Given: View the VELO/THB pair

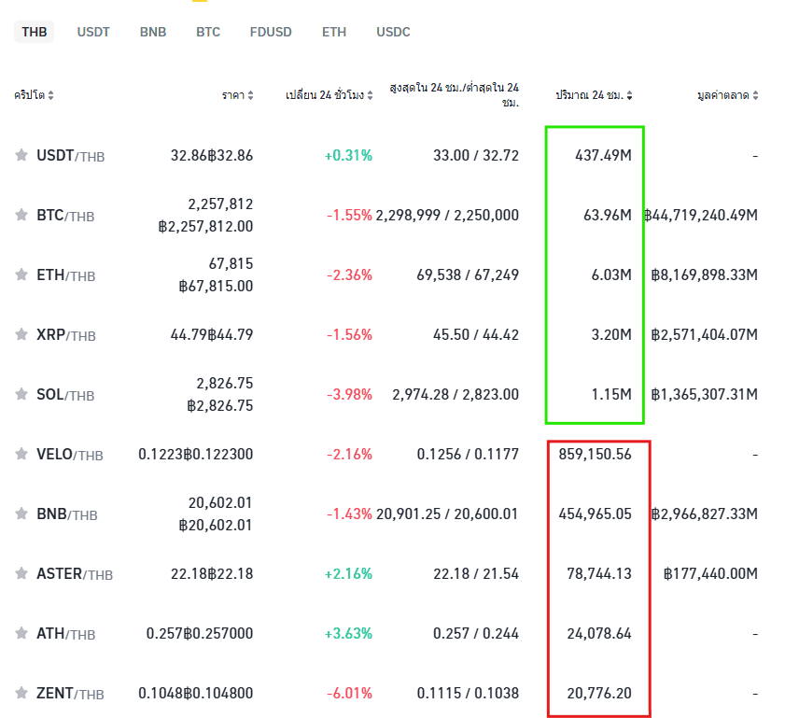Looking at the screenshot, I should [x=70, y=454].
